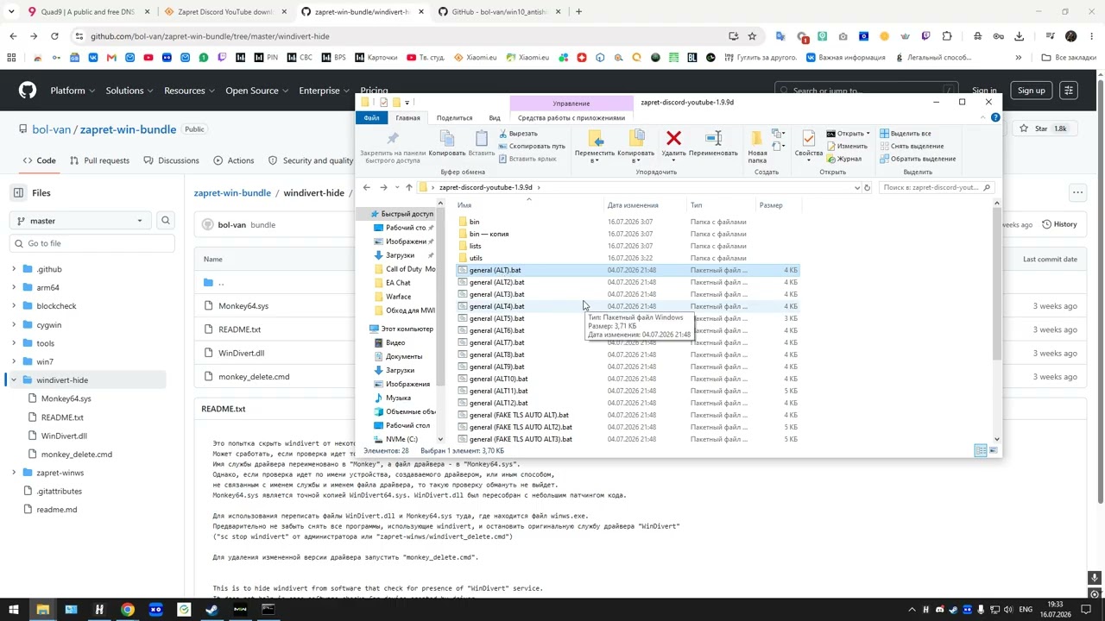Image resolution: width=1105 pixels, height=621 pixels.
Task: Open the Actions tab on GitHub
Action: tap(233, 160)
